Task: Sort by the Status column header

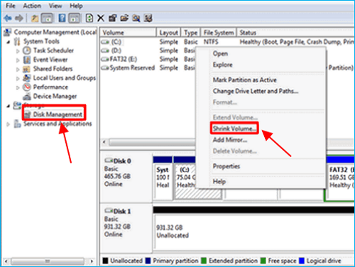Action: [295, 33]
